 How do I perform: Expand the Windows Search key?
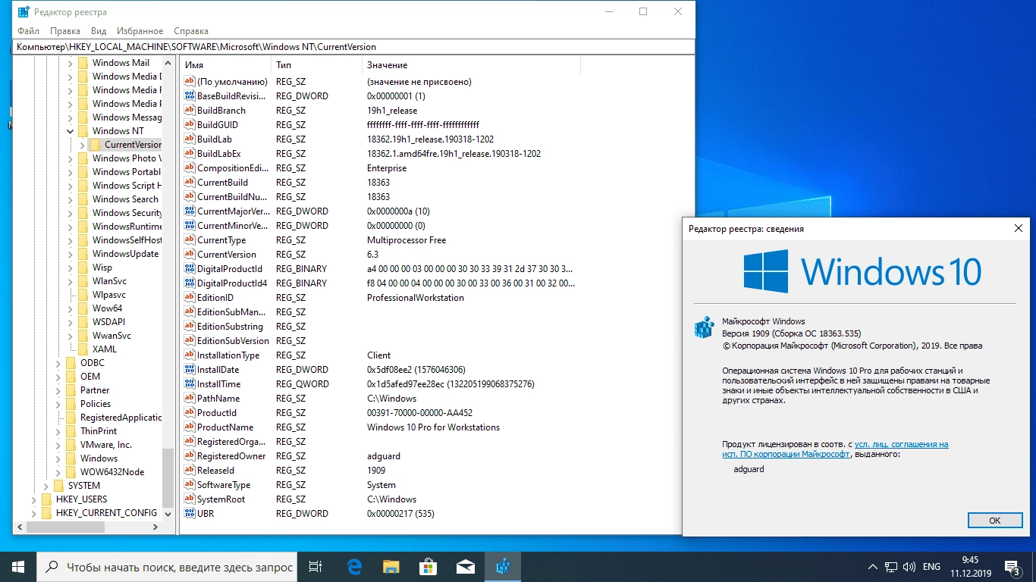[71, 199]
